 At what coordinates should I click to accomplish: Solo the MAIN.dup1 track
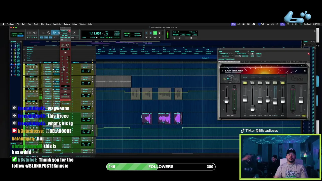pyautogui.click(x=33, y=67)
